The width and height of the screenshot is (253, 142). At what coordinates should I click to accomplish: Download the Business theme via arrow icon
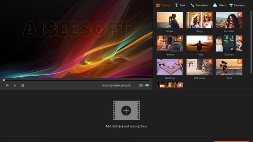240,38
